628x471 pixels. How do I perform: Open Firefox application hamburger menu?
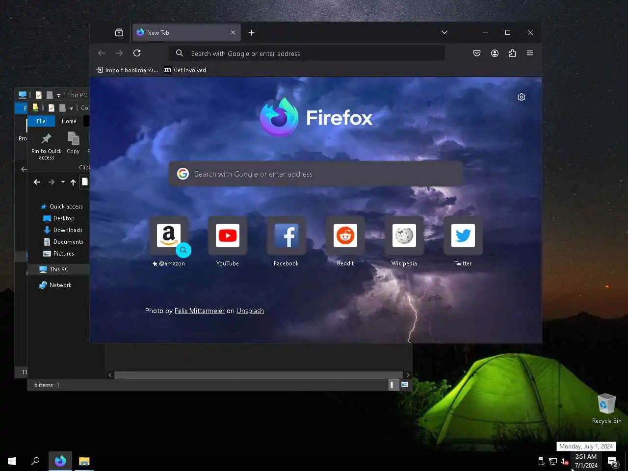(530, 53)
